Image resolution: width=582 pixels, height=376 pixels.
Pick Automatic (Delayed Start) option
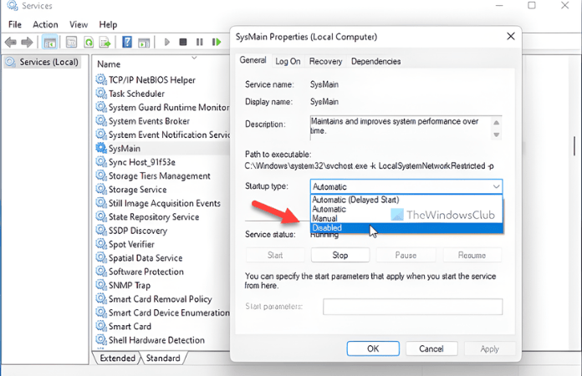pos(355,200)
